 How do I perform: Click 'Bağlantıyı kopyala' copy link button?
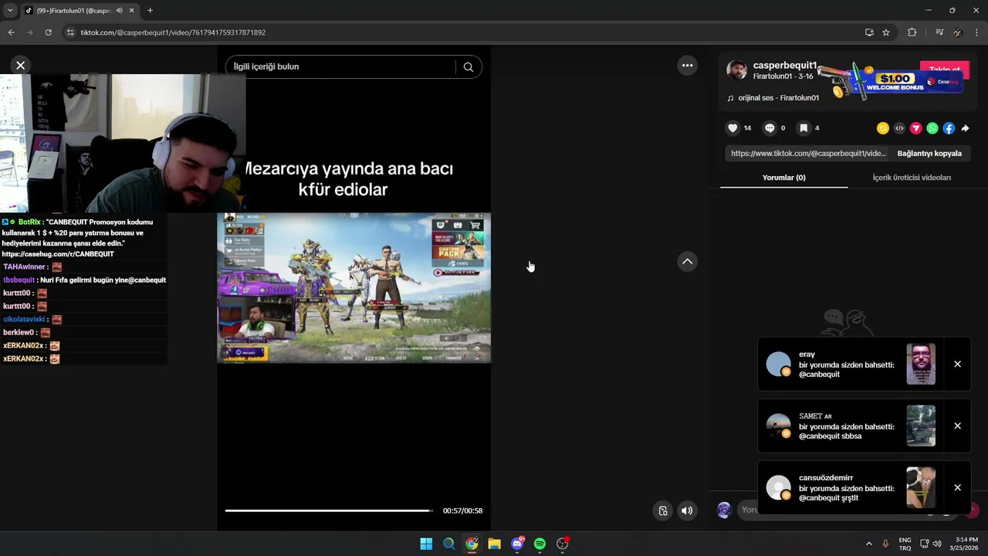tap(929, 154)
